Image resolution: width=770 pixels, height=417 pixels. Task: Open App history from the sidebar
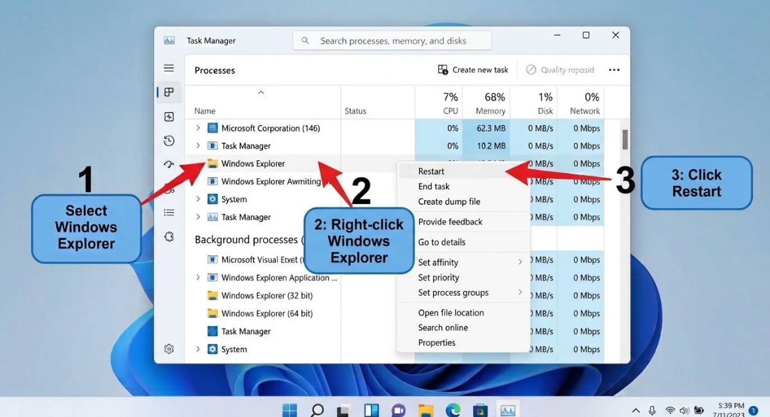point(169,140)
